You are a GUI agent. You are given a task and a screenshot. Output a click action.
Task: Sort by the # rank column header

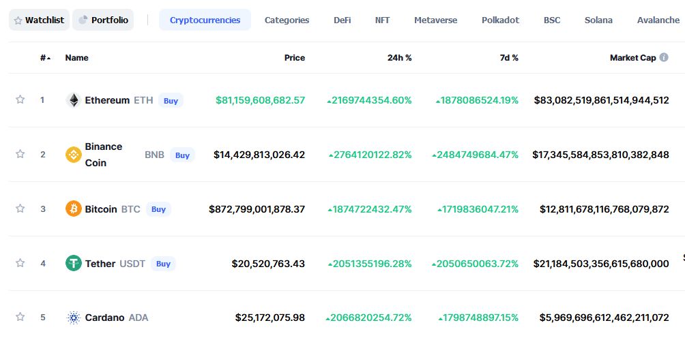(45, 58)
